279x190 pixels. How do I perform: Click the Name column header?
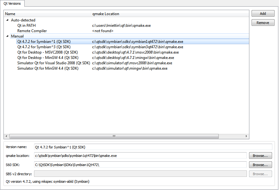point(47,14)
